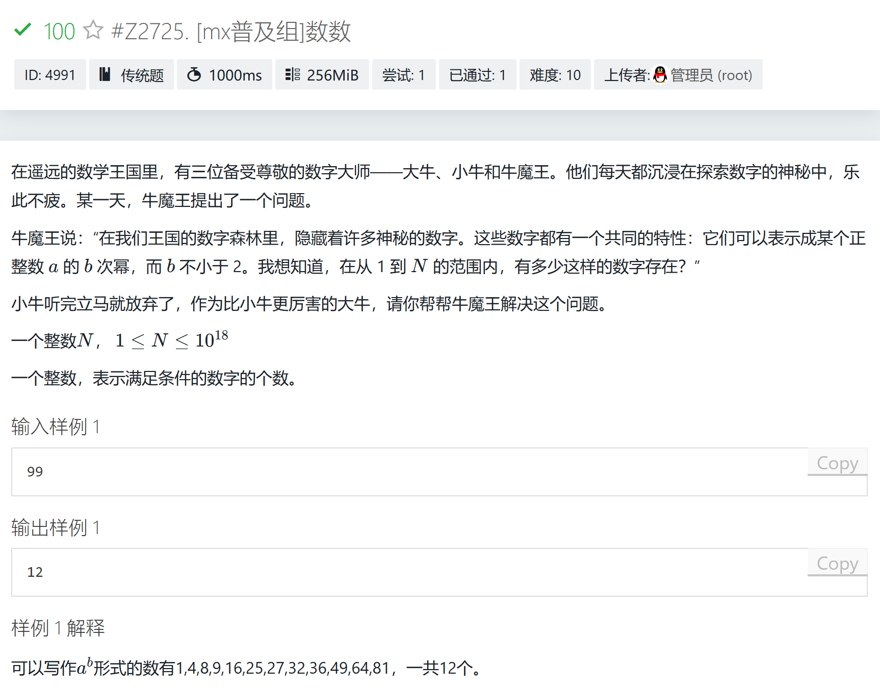Click the ID: 4991 tag
Image resolution: width=880 pixels, height=691 pixels.
pyautogui.click(x=50, y=74)
